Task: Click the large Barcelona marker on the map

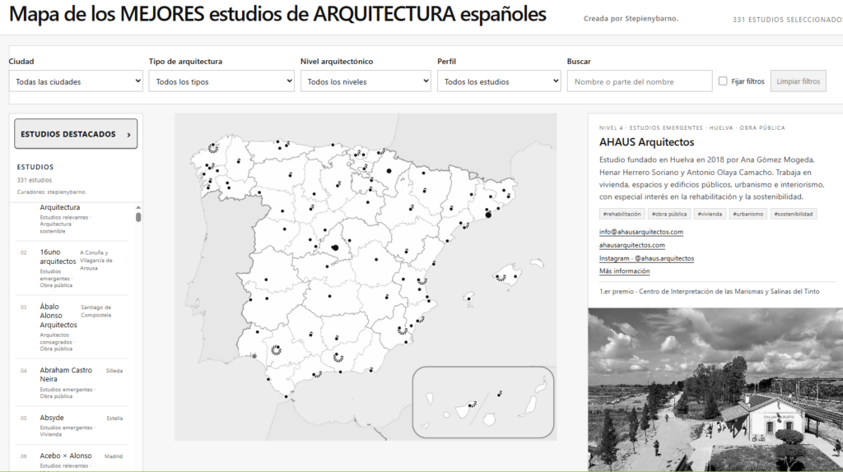Action: tap(488, 215)
